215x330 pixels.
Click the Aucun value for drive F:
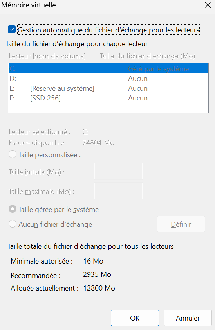coord(138,98)
